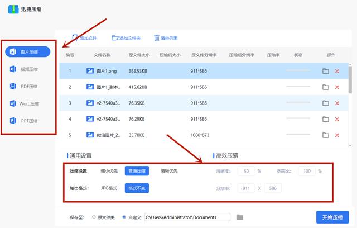Click the folder icon beside 添加文件夹
357x228 pixels.
[x=115, y=38]
